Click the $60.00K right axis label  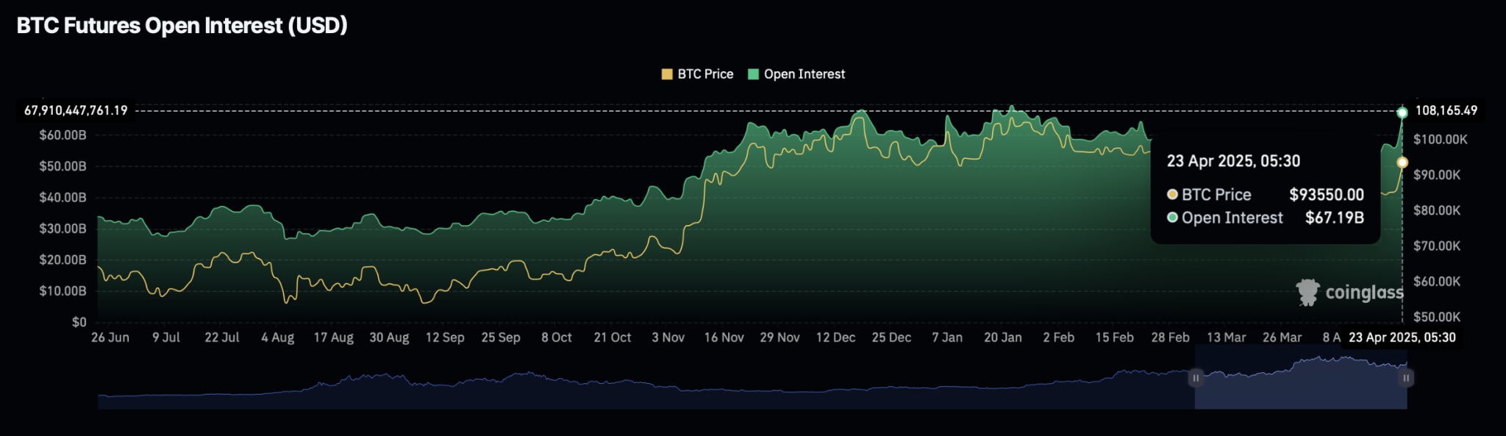coord(1437,282)
